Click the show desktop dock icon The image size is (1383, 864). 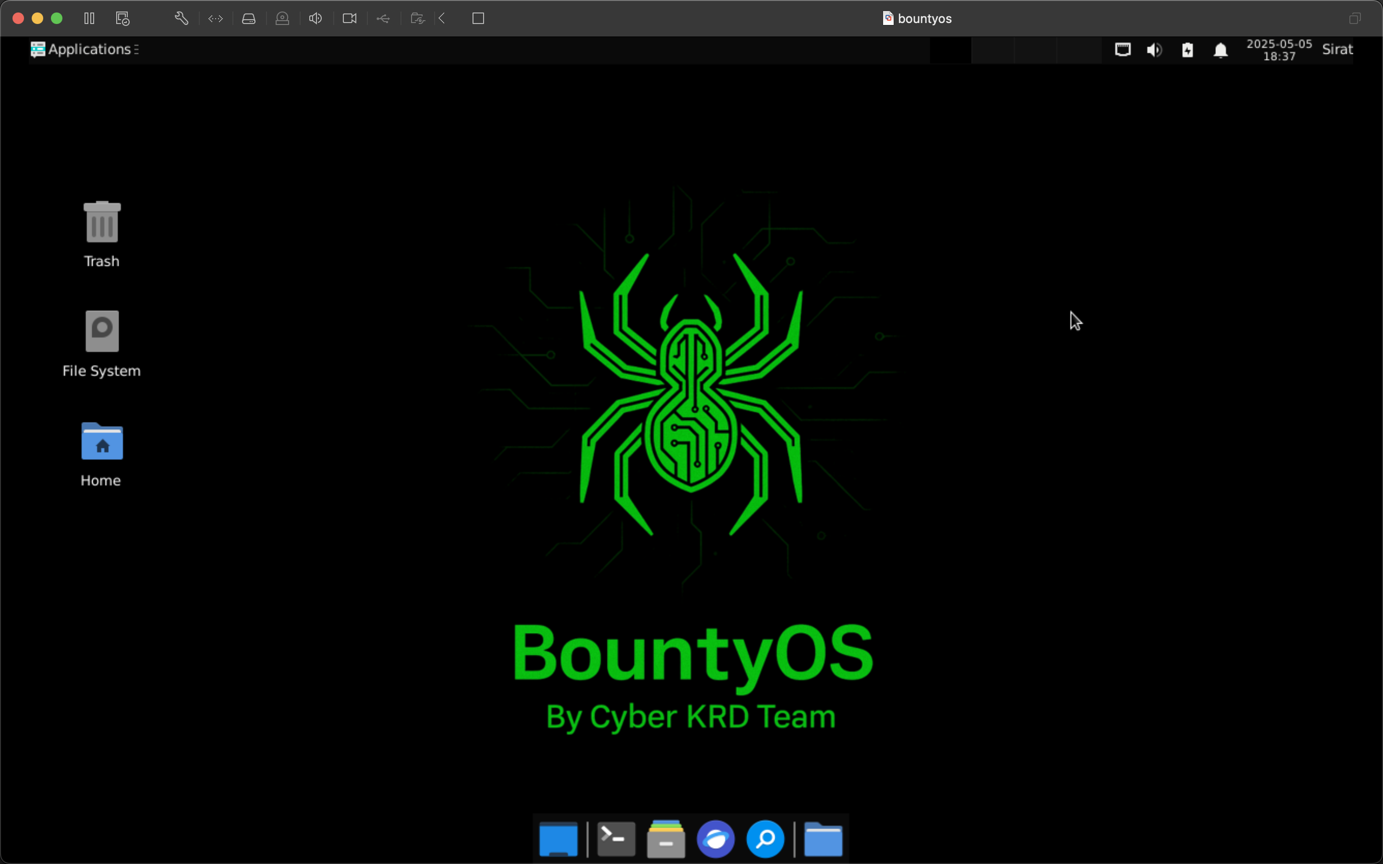click(558, 839)
